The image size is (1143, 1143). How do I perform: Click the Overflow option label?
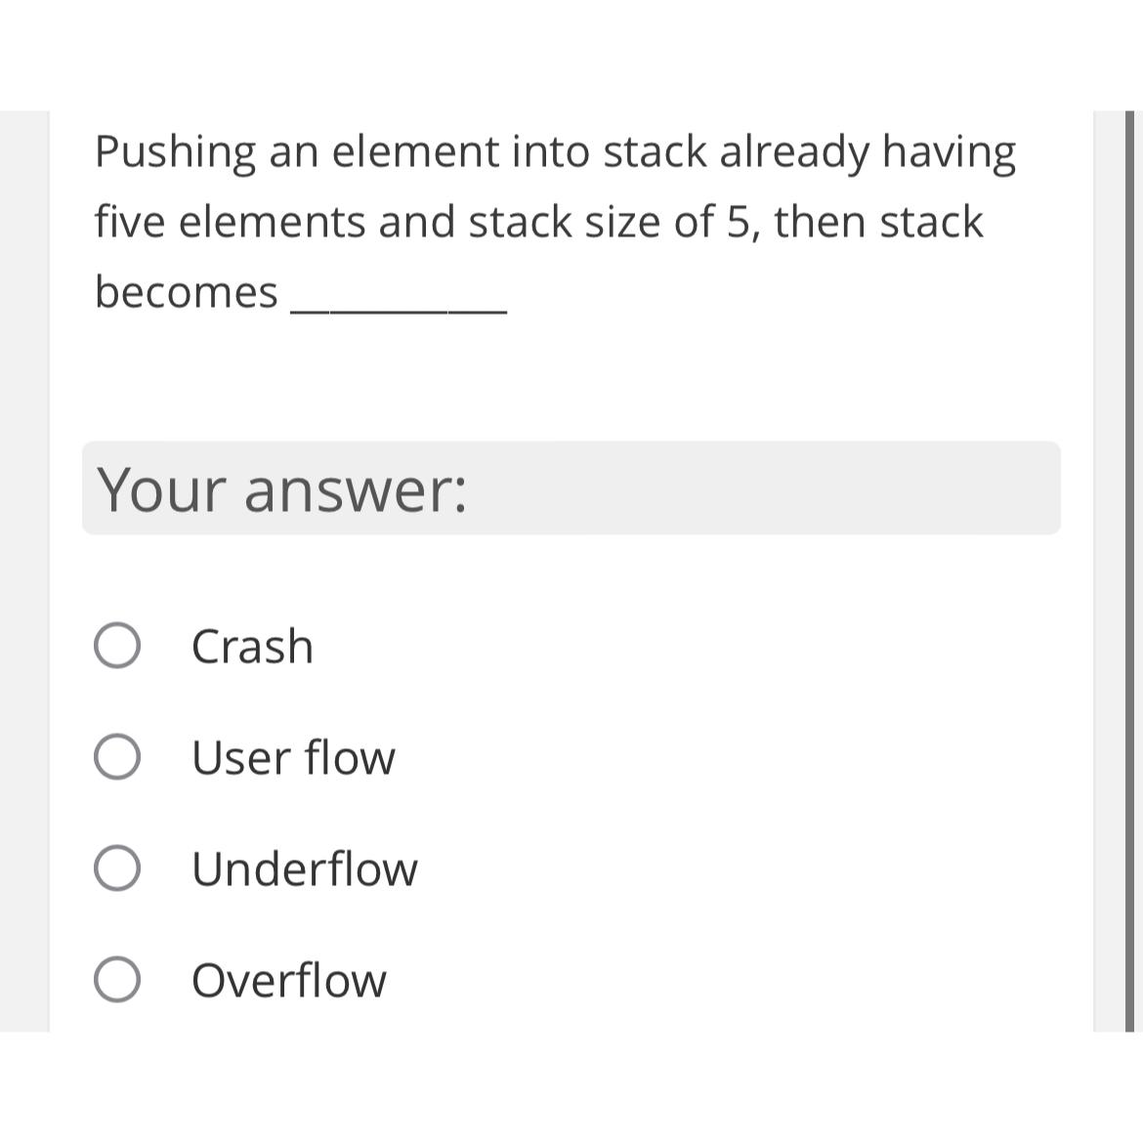[288, 980]
